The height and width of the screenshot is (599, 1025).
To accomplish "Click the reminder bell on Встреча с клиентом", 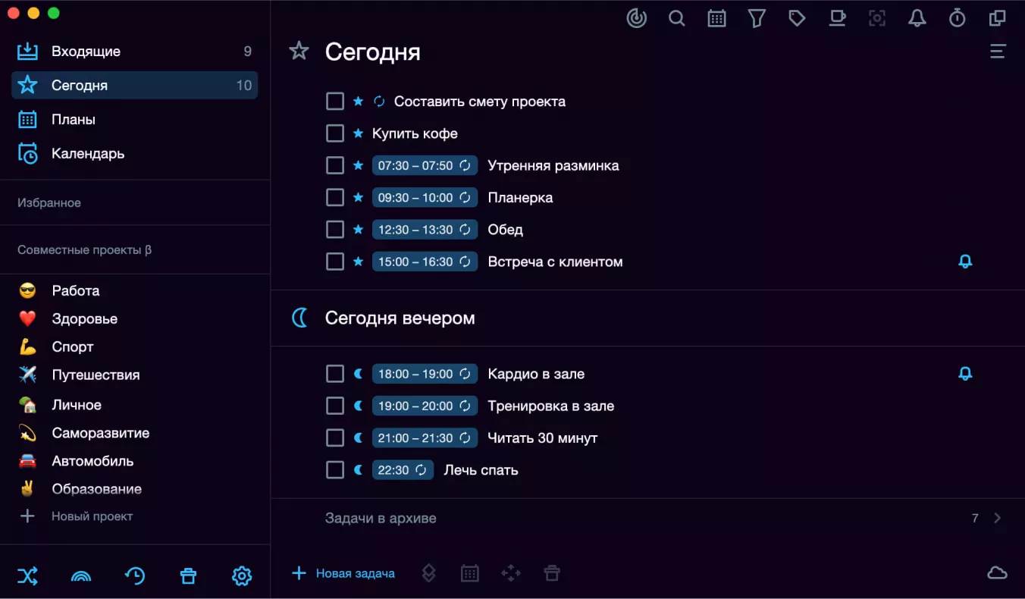I will [x=965, y=262].
